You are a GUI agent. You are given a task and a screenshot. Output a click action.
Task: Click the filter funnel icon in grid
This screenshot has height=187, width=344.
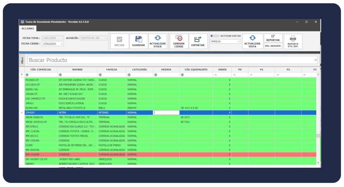(22, 75)
